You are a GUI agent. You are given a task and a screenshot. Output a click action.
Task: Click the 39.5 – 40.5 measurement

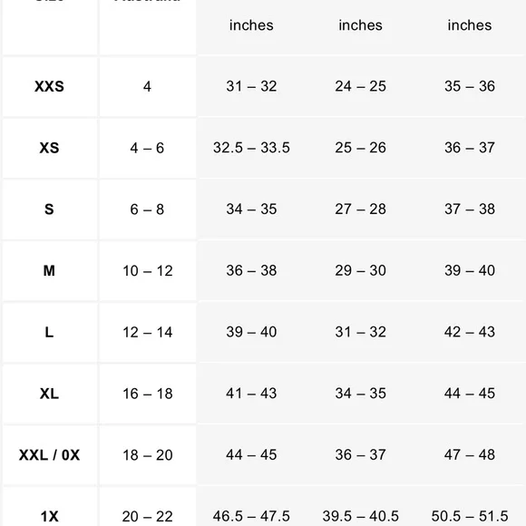tap(360, 516)
